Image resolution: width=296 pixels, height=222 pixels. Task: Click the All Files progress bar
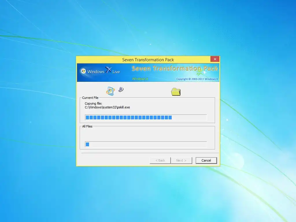(x=146, y=144)
